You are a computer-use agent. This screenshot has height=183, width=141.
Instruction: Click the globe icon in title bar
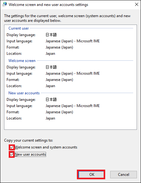coord(5,5)
